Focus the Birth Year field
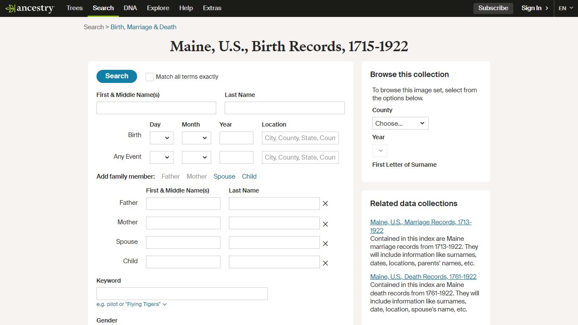Screen dimensions: 578x325 click(237, 138)
